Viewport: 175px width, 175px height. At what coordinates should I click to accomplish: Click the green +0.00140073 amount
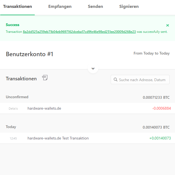(x=160, y=138)
